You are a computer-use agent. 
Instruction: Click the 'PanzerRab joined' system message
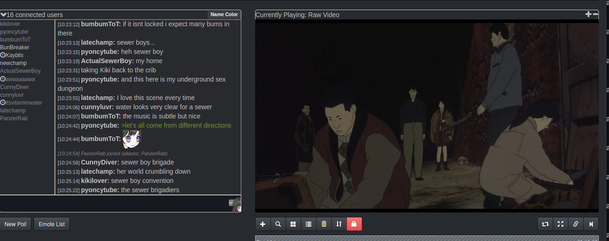point(112,153)
